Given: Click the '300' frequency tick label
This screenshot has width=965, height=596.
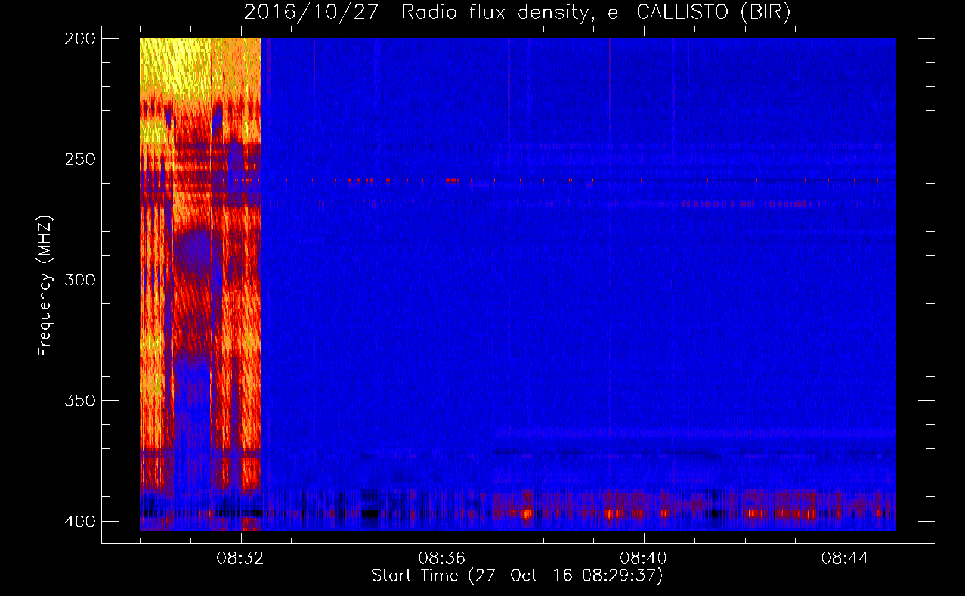Looking at the screenshot, I should (x=80, y=280).
